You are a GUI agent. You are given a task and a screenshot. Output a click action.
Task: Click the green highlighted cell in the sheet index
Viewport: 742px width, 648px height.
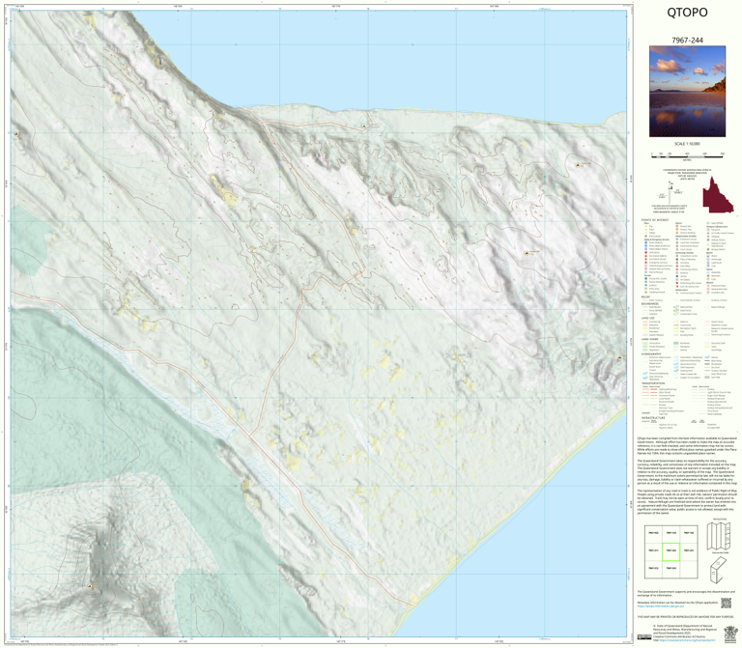pos(671,551)
